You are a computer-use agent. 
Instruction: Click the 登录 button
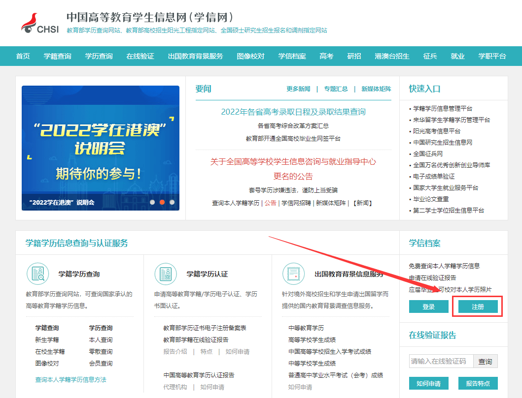click(428, 306)
